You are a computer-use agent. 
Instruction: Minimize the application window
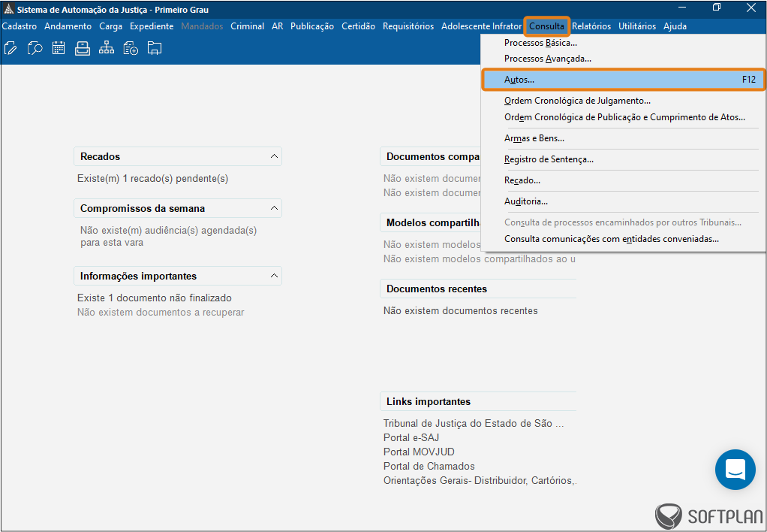(682, 8)
